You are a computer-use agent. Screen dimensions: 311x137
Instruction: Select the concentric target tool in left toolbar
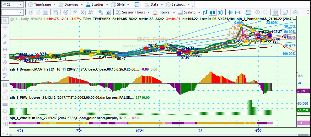pyautogui.click(x=5, y=111)
